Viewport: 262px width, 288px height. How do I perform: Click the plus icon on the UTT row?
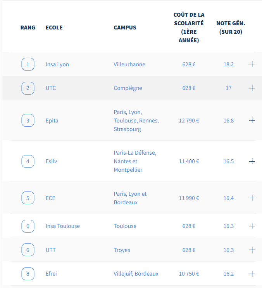tap(252, 250)
